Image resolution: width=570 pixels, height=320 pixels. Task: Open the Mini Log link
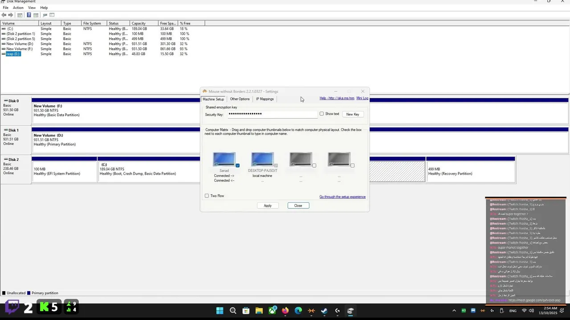point(362,98)
